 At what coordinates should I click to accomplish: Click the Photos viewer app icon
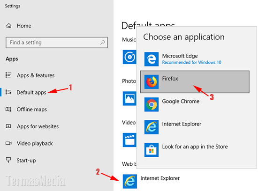pyautogui.click(x=129, y=98)
